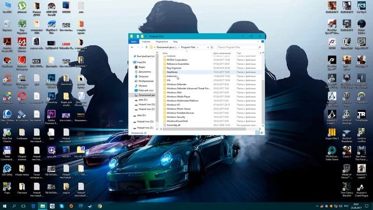Click the Explorer help question-mark icon
Image resolution: width=373 pixels, height=210 pixels.
tap(263, 41)
